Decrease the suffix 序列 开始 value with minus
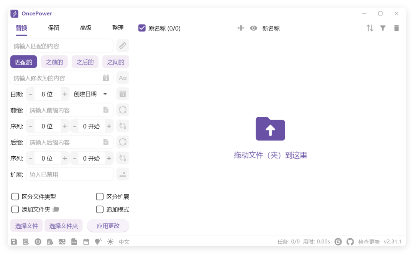This screenshot has height=254, width=414. [x=75, y=159]
